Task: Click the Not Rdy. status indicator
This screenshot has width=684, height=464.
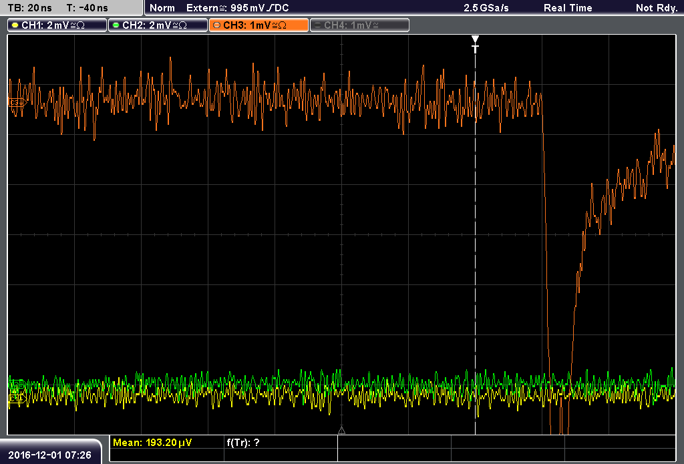Action: (x=656, y=8)
